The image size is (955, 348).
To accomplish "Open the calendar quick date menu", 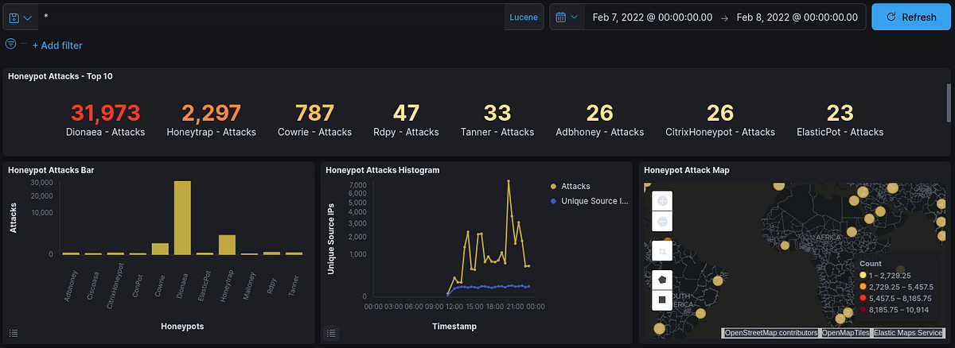I will [567, 17].
